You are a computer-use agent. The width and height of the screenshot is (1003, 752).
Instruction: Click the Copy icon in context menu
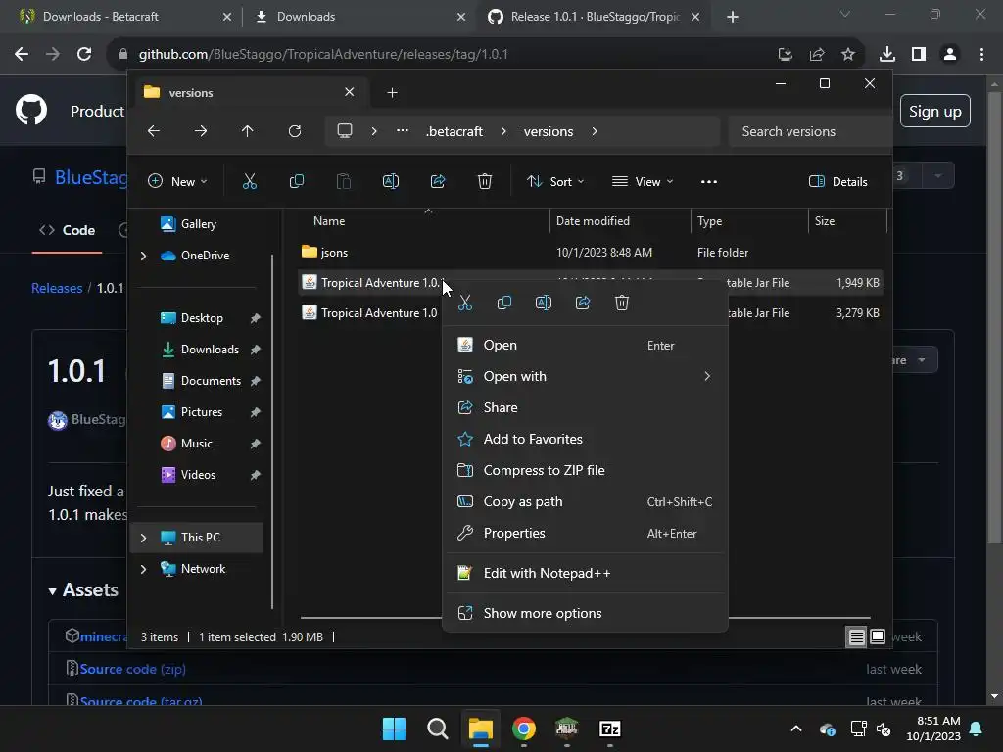(x=504, y=303)
